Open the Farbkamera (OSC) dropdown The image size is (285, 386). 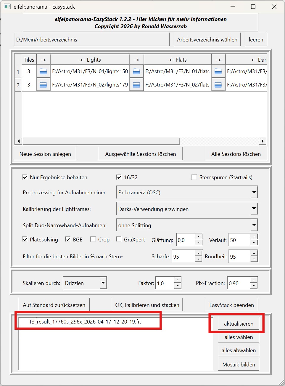(x=254, y=192)
